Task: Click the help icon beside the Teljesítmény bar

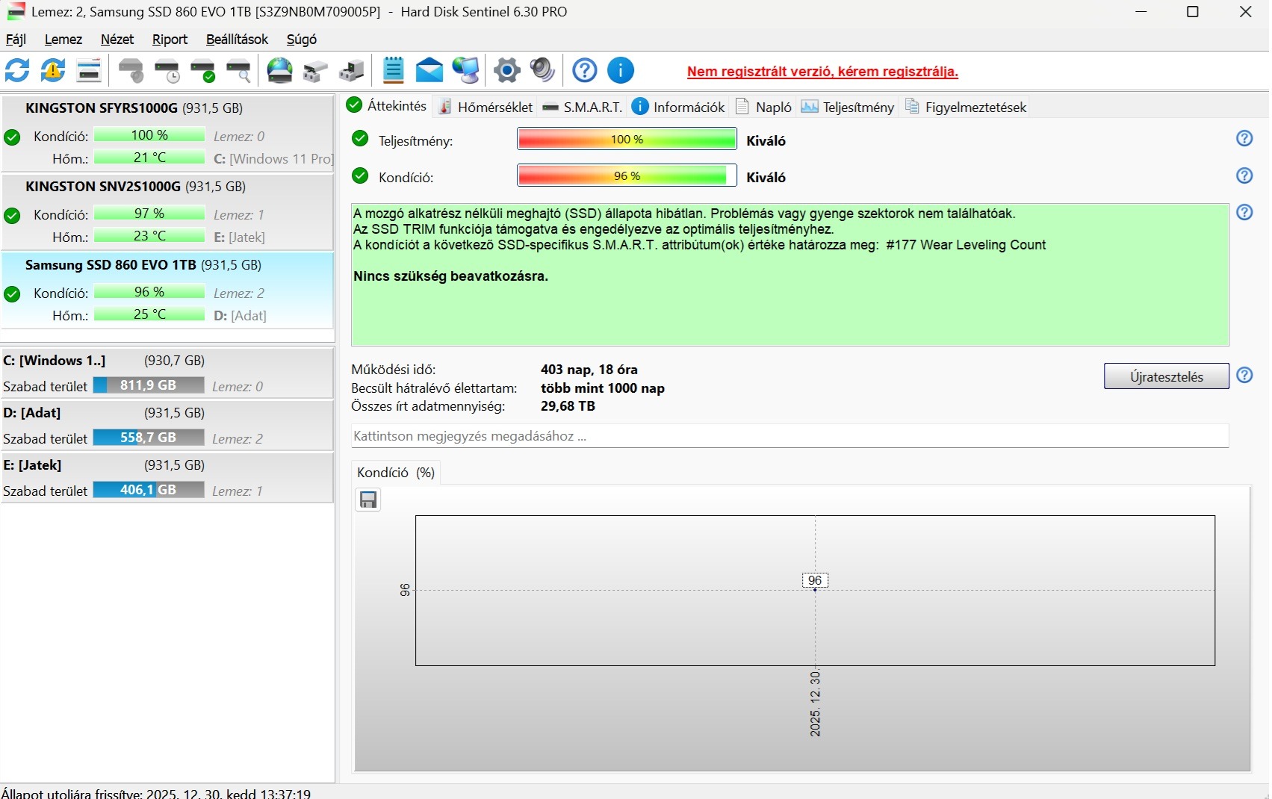Action: (x=1244, y=138)
